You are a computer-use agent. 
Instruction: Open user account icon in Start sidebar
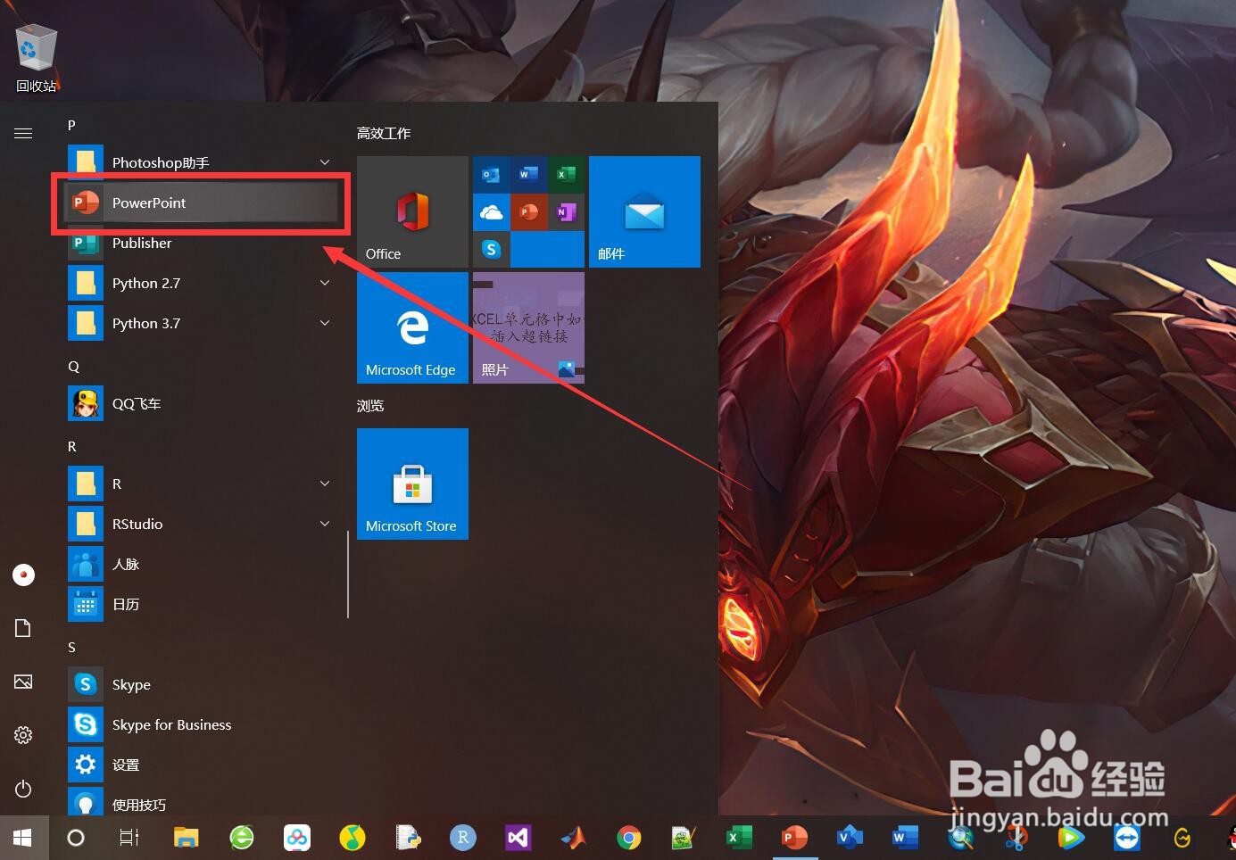(23, 575)
